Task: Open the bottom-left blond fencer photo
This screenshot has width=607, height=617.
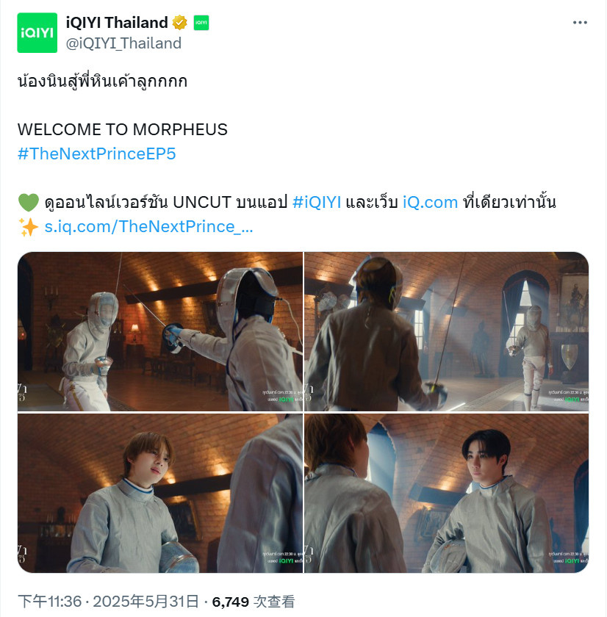Action: tap(159, 493)
